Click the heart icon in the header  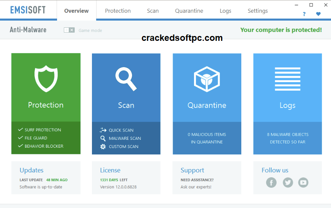(x=318, y=14)
